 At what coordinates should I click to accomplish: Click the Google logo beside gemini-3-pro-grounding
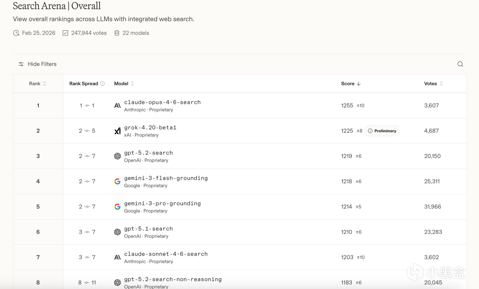tap(118, 207)
